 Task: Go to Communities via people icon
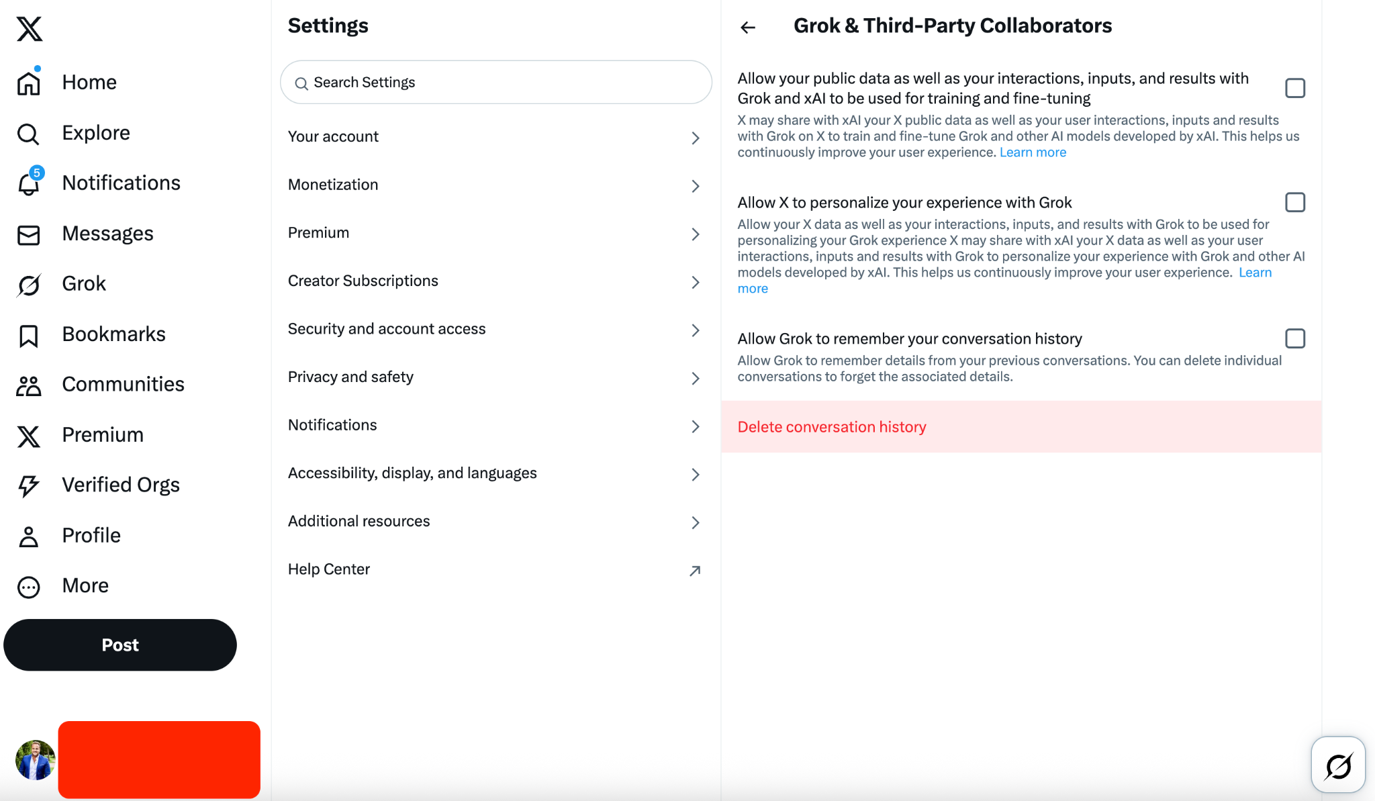tap(28, 385)
